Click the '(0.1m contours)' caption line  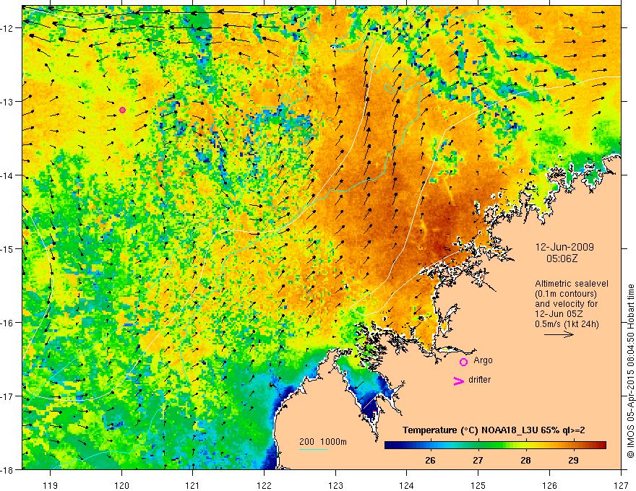[x=566, y=294]
